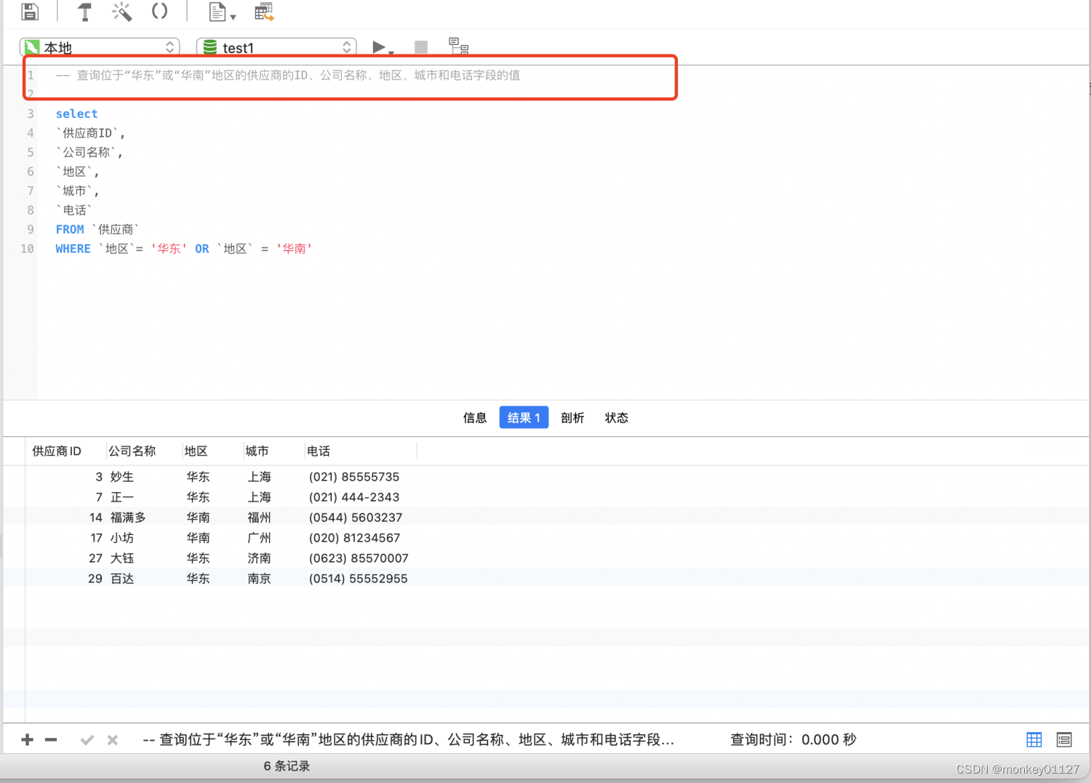Click the phone cell (0544) 5603237
Screen dimensions: 1091x783
(356, 518)
